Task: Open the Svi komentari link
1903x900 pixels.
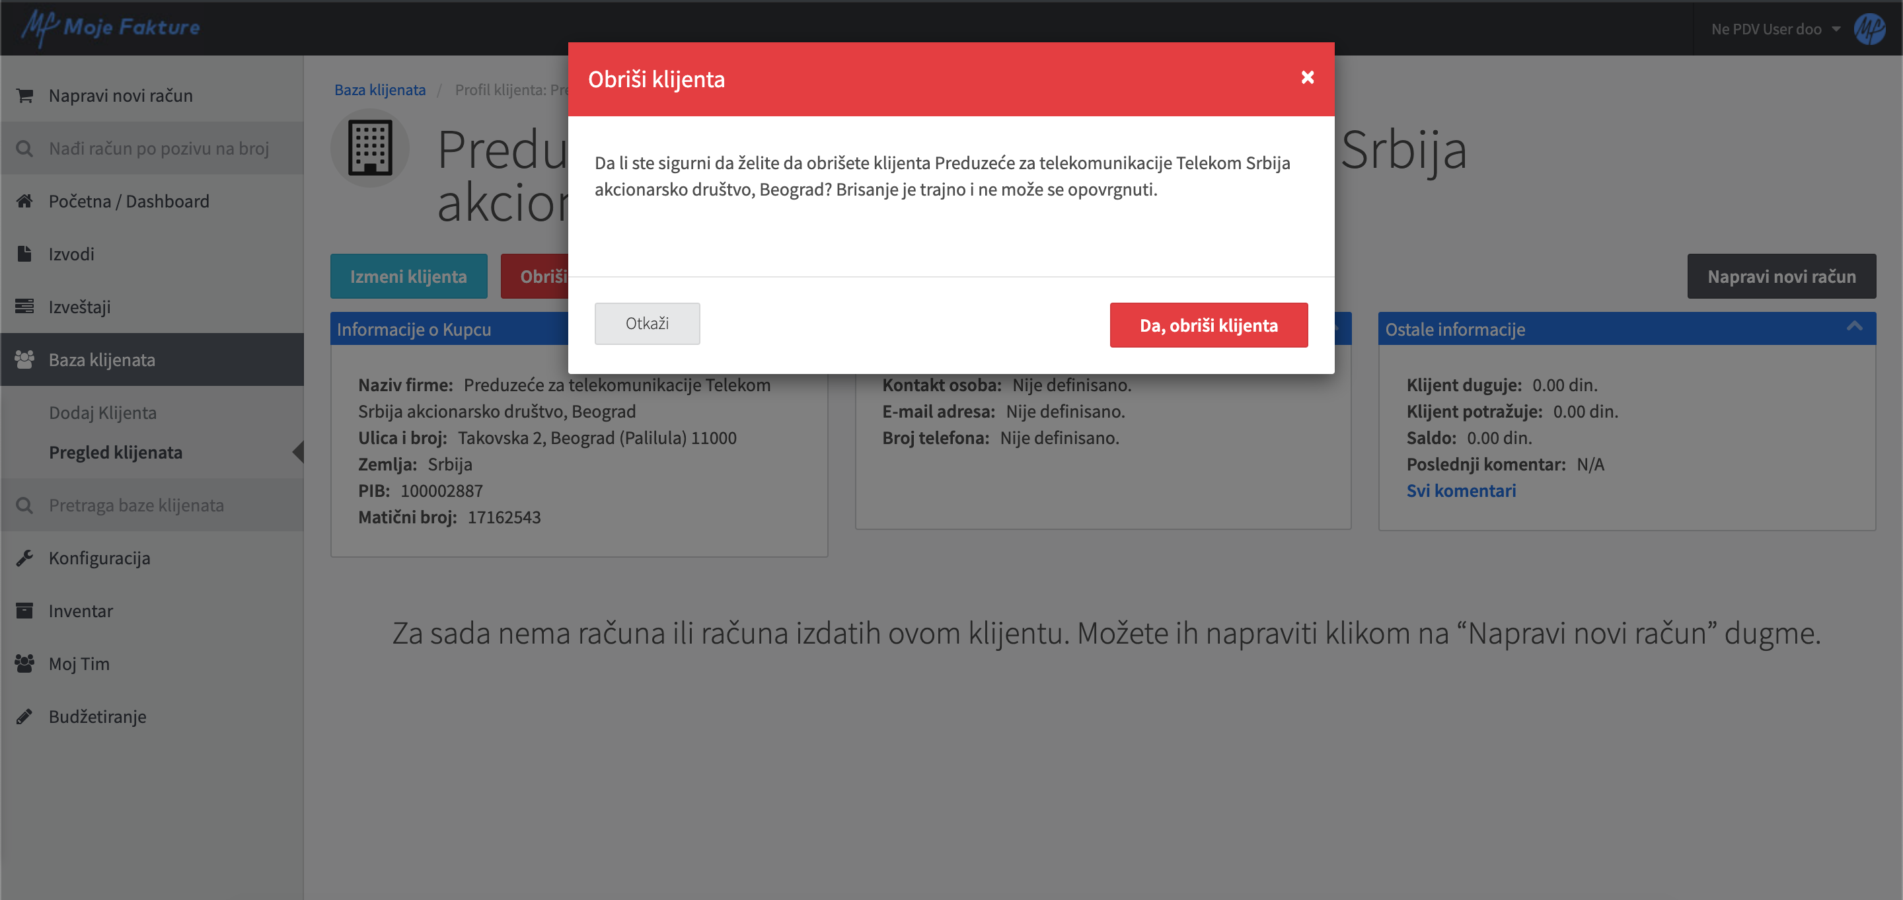Action: click(x=1460, y=491)
